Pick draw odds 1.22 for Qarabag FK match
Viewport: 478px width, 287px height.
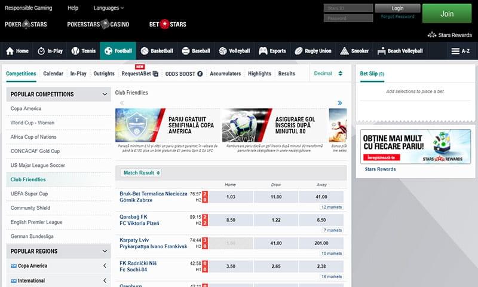[x=276, y=220]
